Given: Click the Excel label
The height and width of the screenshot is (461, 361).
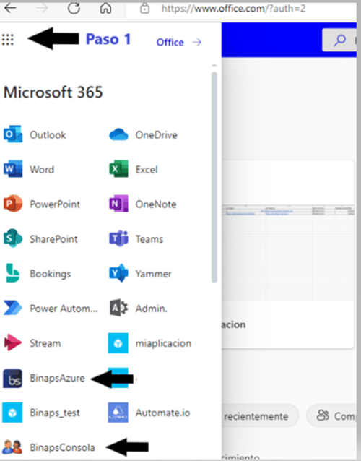Looking at the screenshot, I should click(x=147, y=170).
